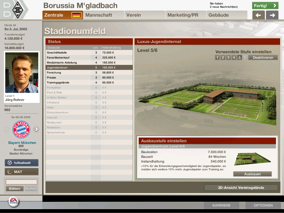This screenshot has width=284, height=213.
Task: Show next fixture with right arrow
Action: (36, 129)
